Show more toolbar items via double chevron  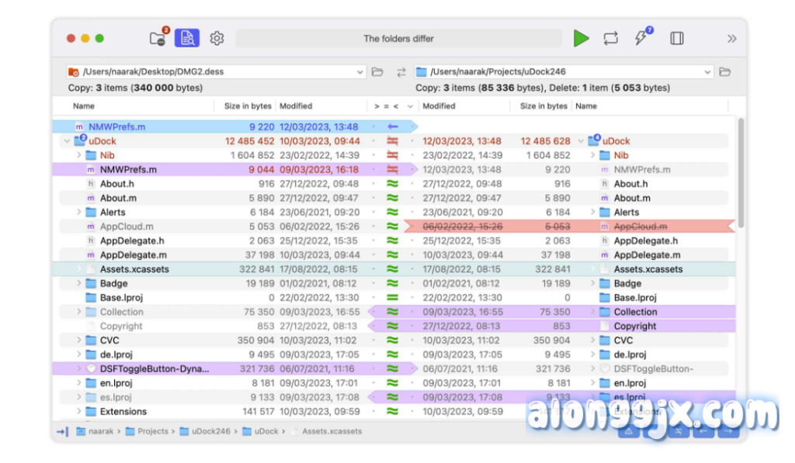click(x=731, y=38)
